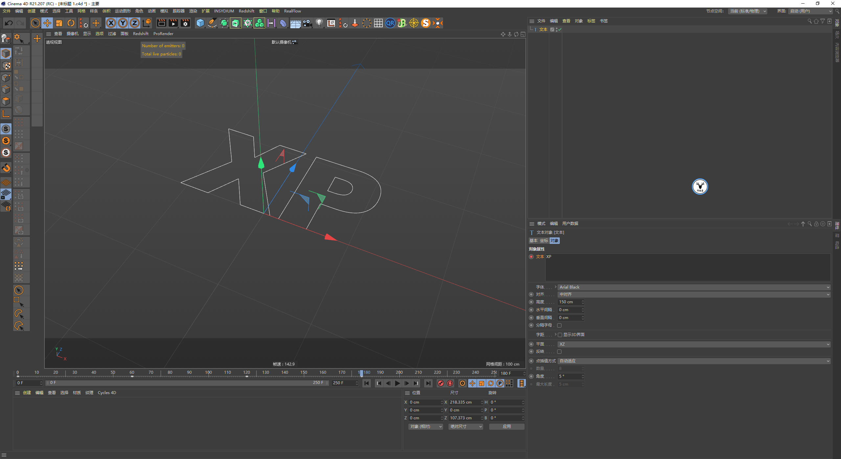The image size is (841, 459).
Task: Open the 运动图形 menu
Action: 123,11
